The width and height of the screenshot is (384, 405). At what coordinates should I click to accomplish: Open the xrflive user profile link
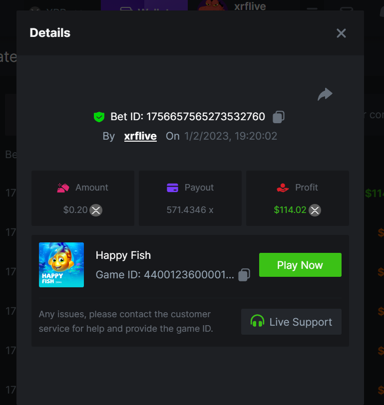tap(140, 136)
